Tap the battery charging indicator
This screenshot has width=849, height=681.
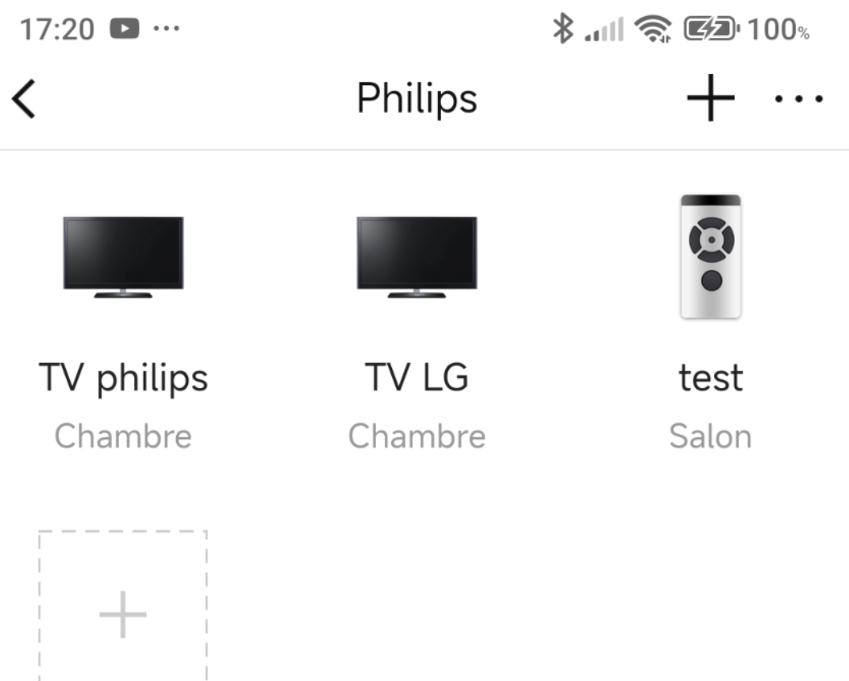[712, 29]
